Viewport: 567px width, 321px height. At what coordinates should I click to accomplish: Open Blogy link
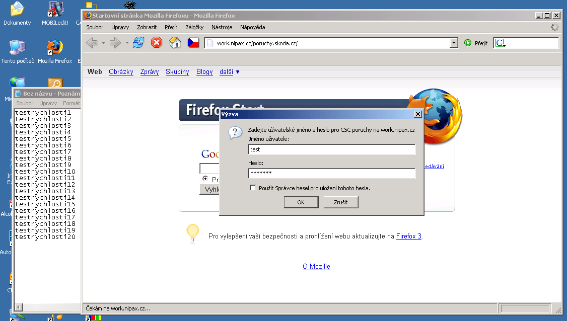pyautogui.click(x=204, y=71)
